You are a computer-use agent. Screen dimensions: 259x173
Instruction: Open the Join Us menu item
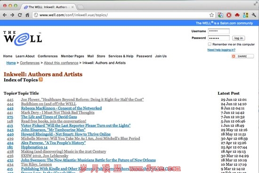[x=161, y=56]
